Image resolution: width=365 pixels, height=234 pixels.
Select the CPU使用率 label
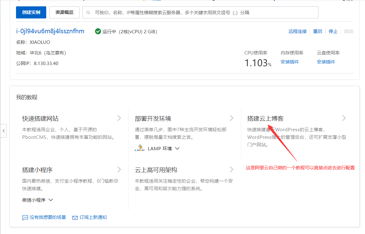pyautogui.click(x=256, y=53)
